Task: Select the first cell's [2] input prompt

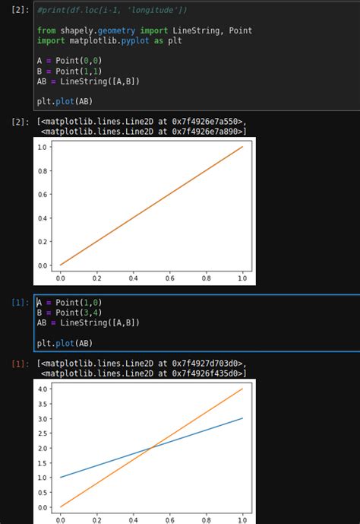Action: [x=20, y=10]
